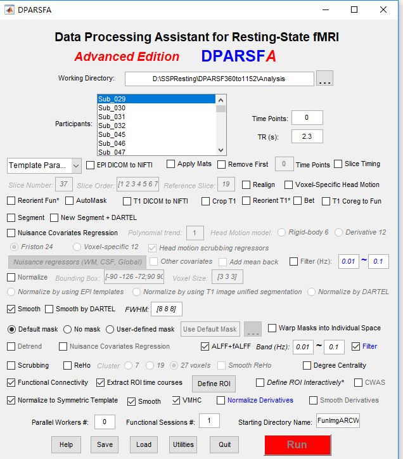Toggle Apply Mats checkbox
403x459 pixels.
170,164
